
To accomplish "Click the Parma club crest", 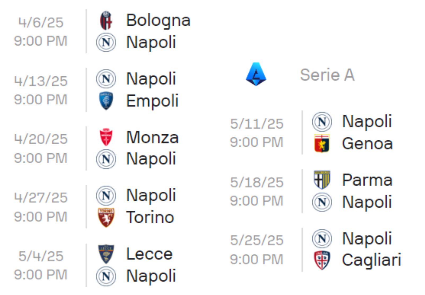I will click(x=322, y=180).
